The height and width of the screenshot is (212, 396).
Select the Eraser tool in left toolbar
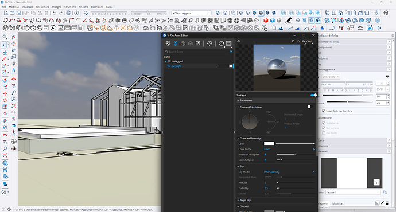(4, 53)
